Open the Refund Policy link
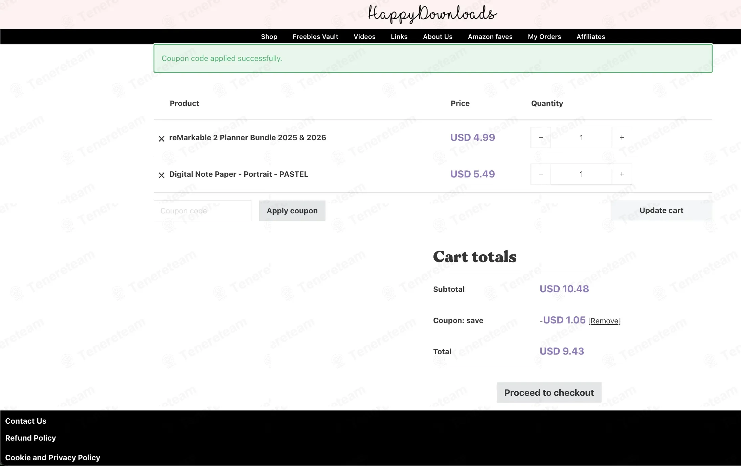 point(30,438)
